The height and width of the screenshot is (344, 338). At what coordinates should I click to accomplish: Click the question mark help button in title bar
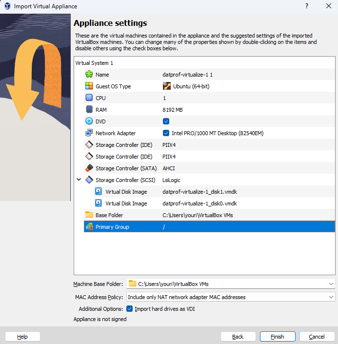(x=307, y=6)
